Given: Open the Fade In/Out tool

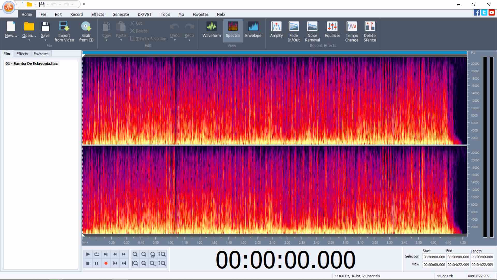Looking at the screenshot, I should [x=294, y=31].
